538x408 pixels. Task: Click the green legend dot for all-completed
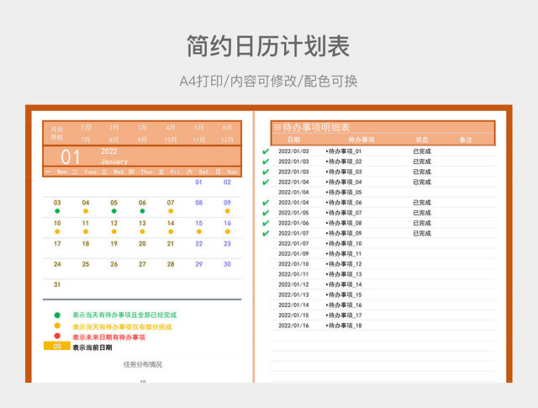(x=57, y=315)
